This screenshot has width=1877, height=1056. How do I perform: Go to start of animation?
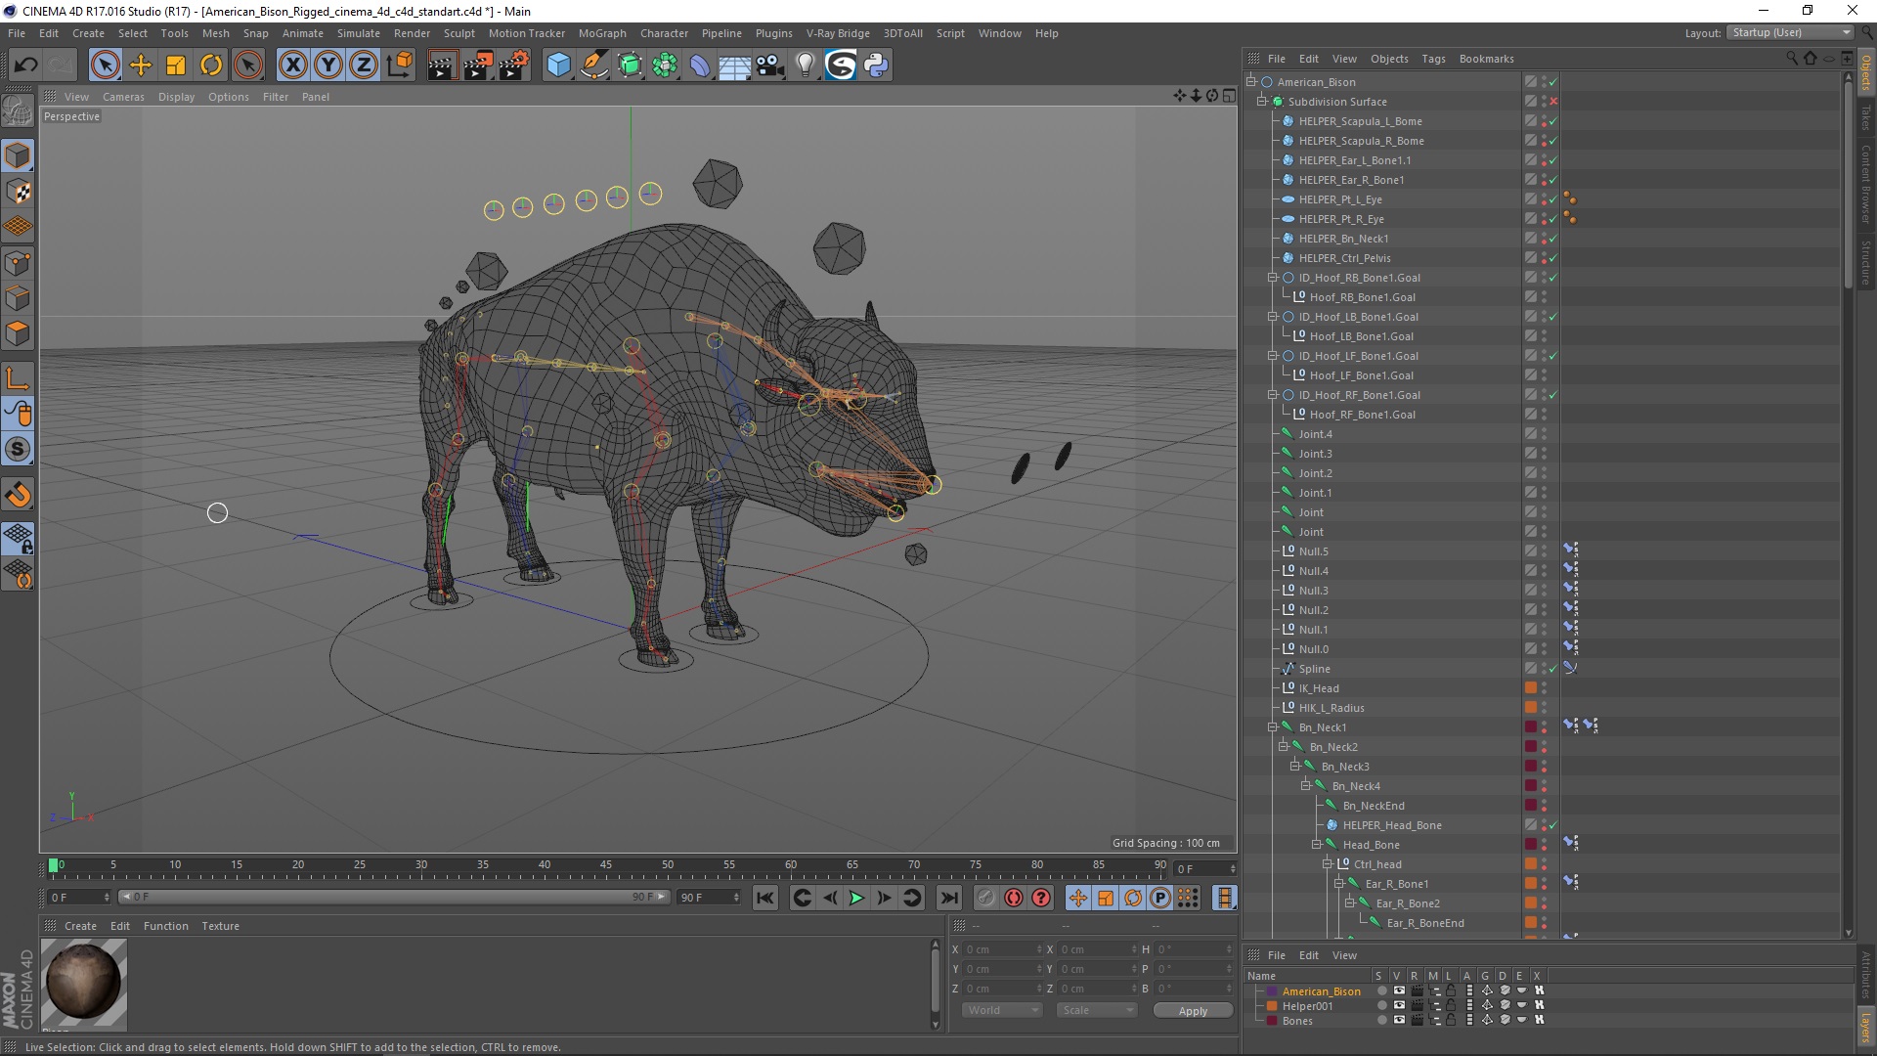click(765, 898)
